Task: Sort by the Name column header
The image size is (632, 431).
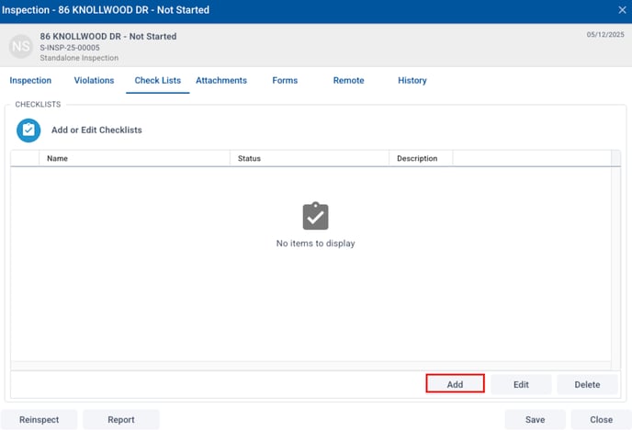Action: [x=58, y=159]
